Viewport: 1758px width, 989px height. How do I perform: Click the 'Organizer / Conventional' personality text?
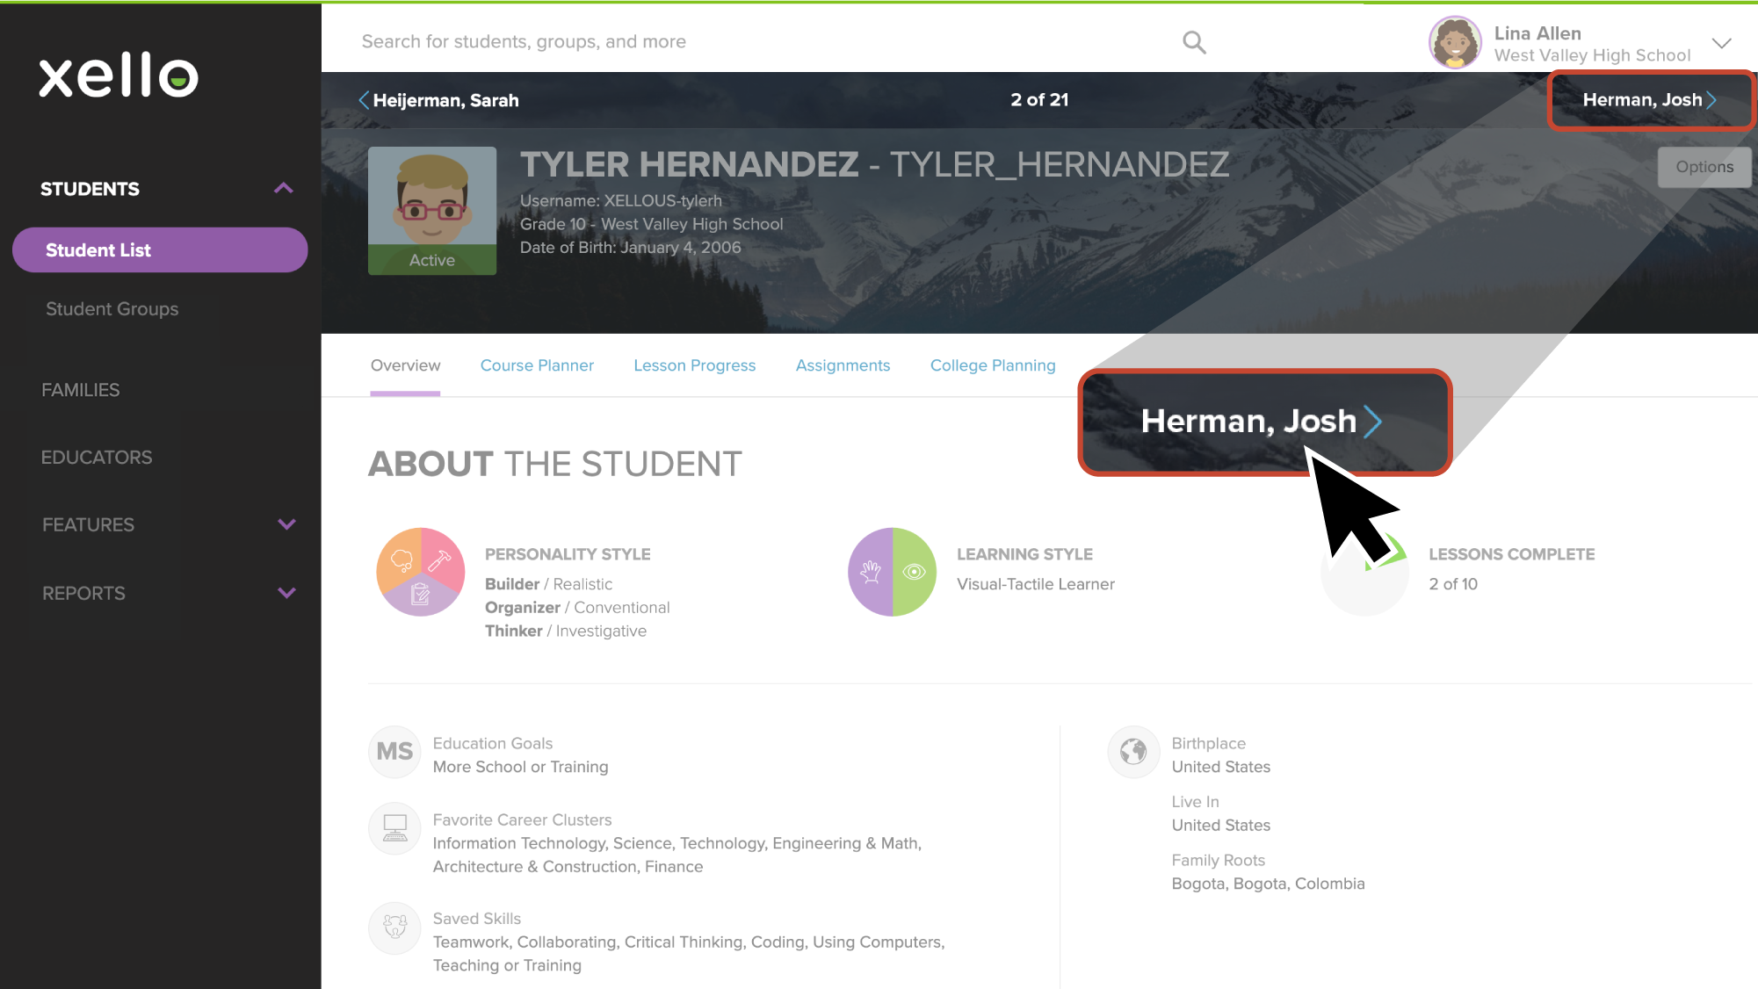[x=576, y=608]
